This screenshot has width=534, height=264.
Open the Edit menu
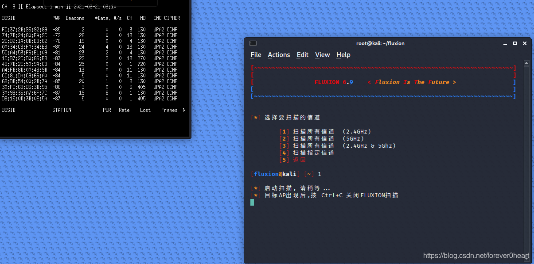point(303,55)
